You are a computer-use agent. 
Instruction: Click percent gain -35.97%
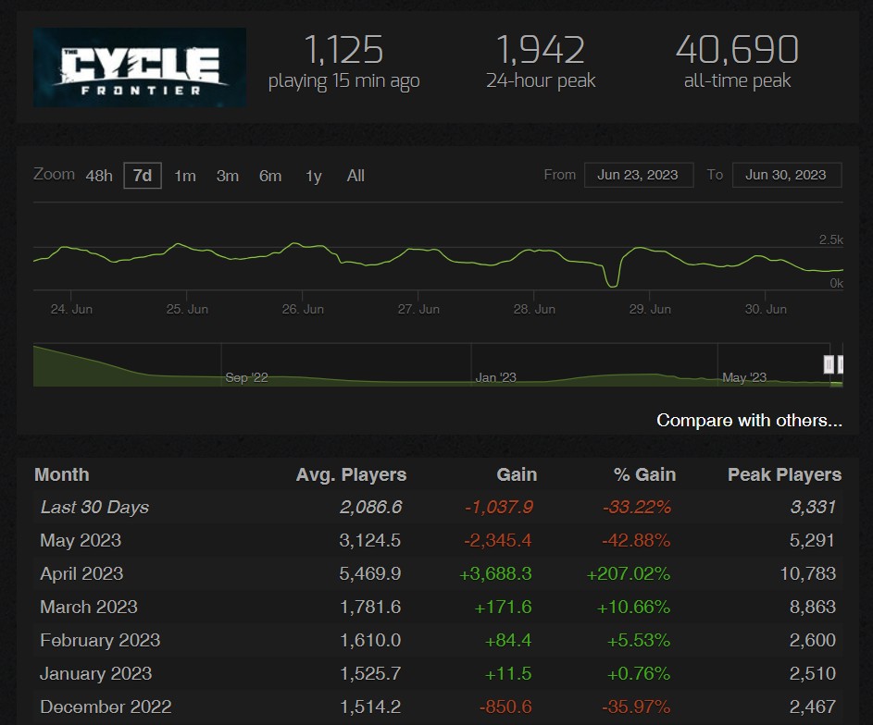(x=636, y=707)
